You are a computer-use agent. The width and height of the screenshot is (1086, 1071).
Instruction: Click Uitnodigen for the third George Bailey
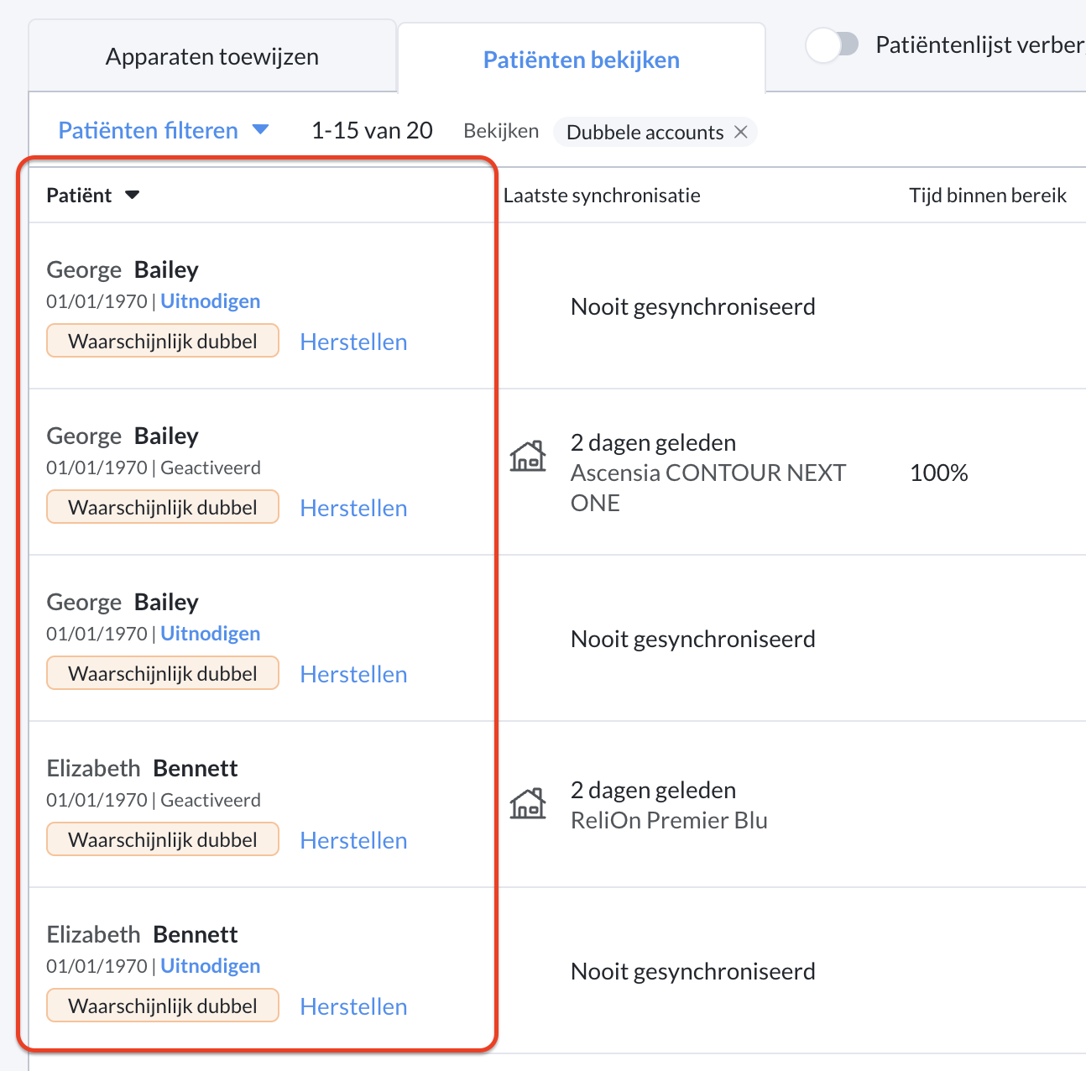point(211,634)
